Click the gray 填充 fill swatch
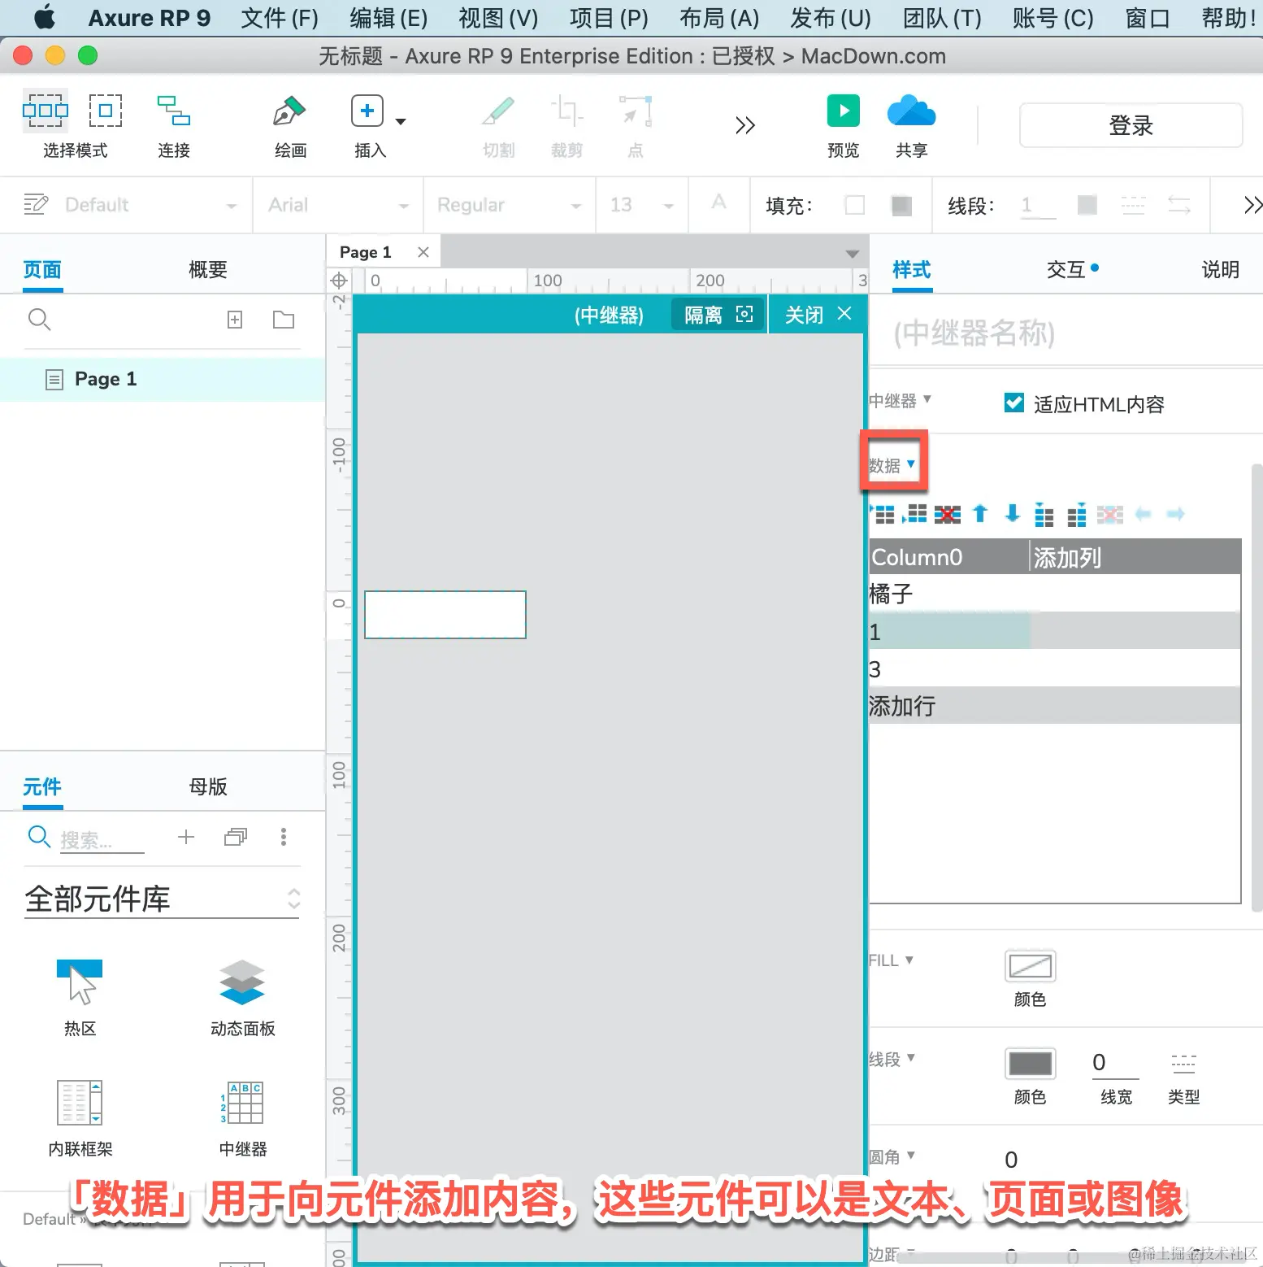1263x1267 pixels. coord(901,205)
